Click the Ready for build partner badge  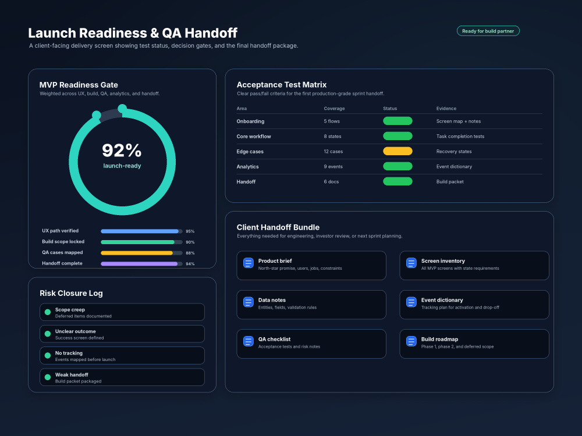point(488,31)
